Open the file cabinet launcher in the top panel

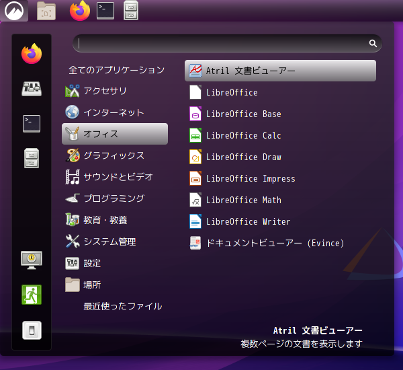[131, 11]
